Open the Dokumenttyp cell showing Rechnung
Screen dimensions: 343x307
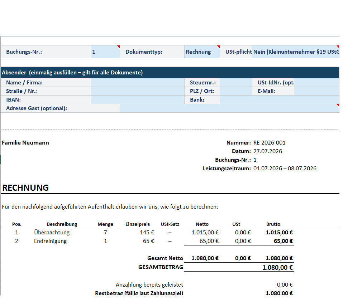pyautogui.click(x=202, y=52)
